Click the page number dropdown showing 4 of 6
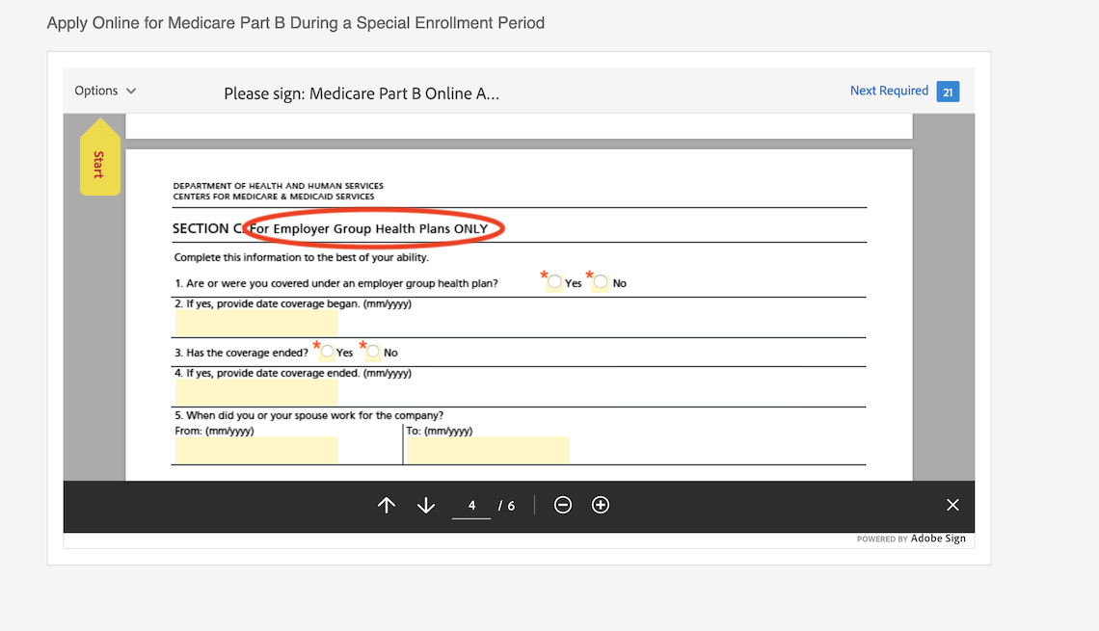This screenshot has width=1099, height=631. pyautogui.click(x=471, y=504)
